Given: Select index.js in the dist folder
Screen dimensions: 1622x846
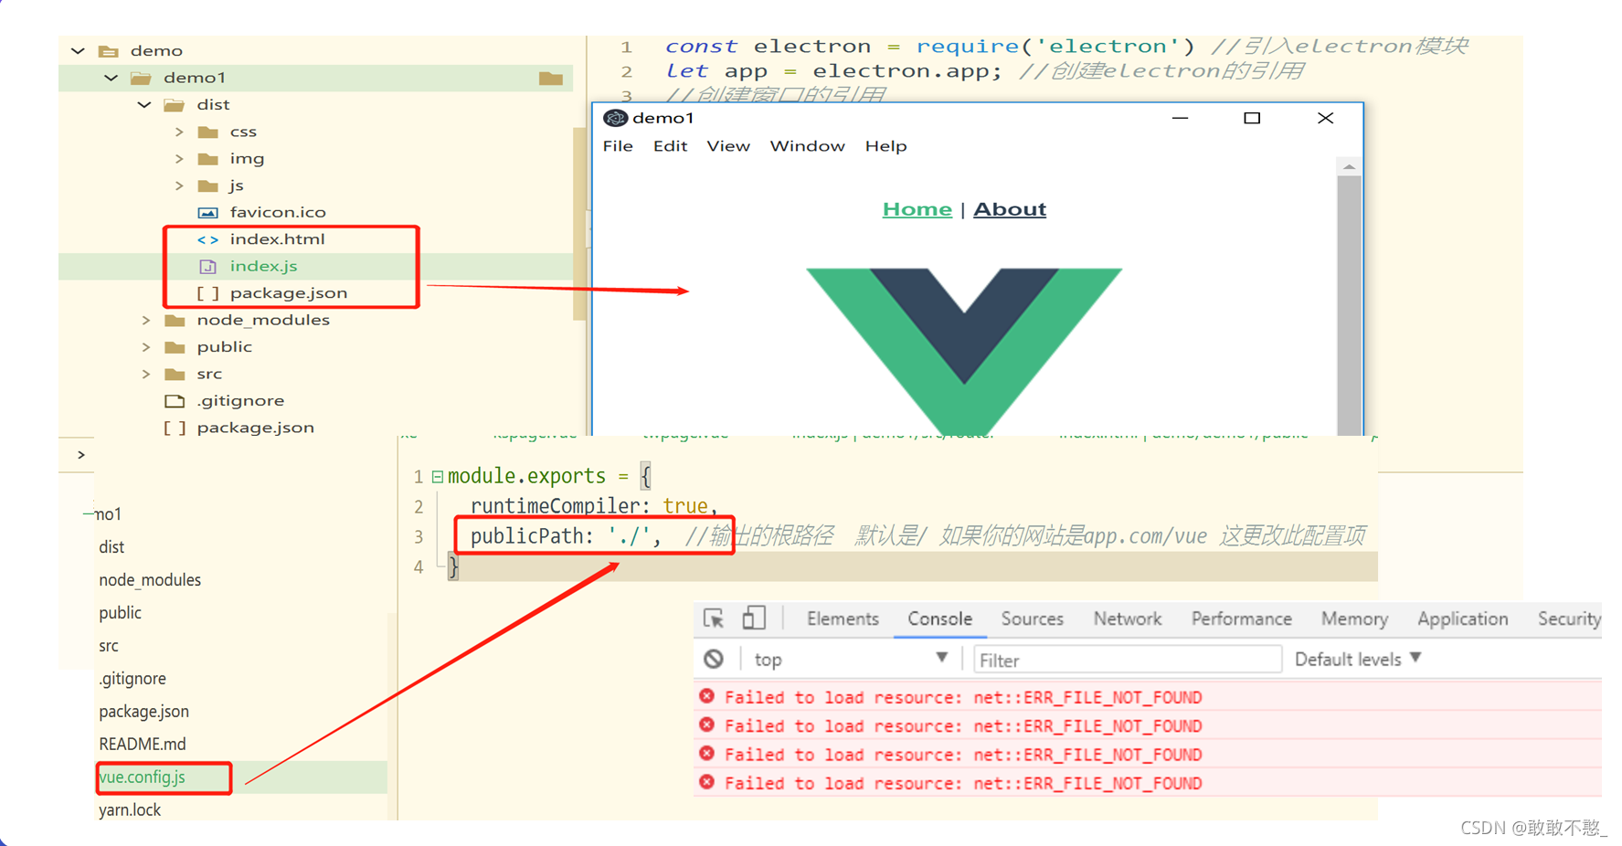Looking at the screenshot, I should [x=263, y=267].
